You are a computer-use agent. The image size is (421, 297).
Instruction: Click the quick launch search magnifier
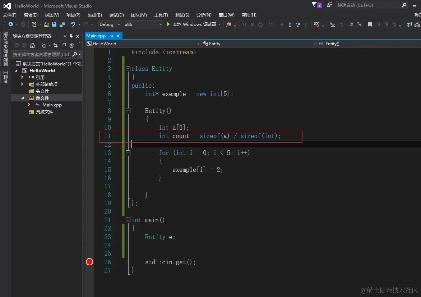point(404,5)
